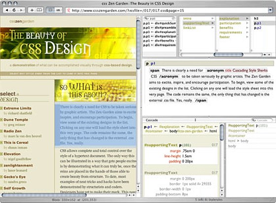The width and height of the screenshot is (276, 203).
Task: Reload the page with the circular arrow button
Action: 14,10
